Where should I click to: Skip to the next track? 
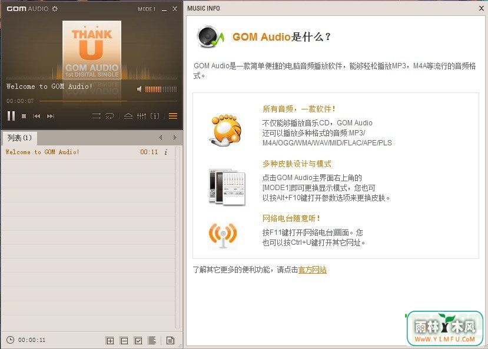pyautogui.click(x=51, y=116)
